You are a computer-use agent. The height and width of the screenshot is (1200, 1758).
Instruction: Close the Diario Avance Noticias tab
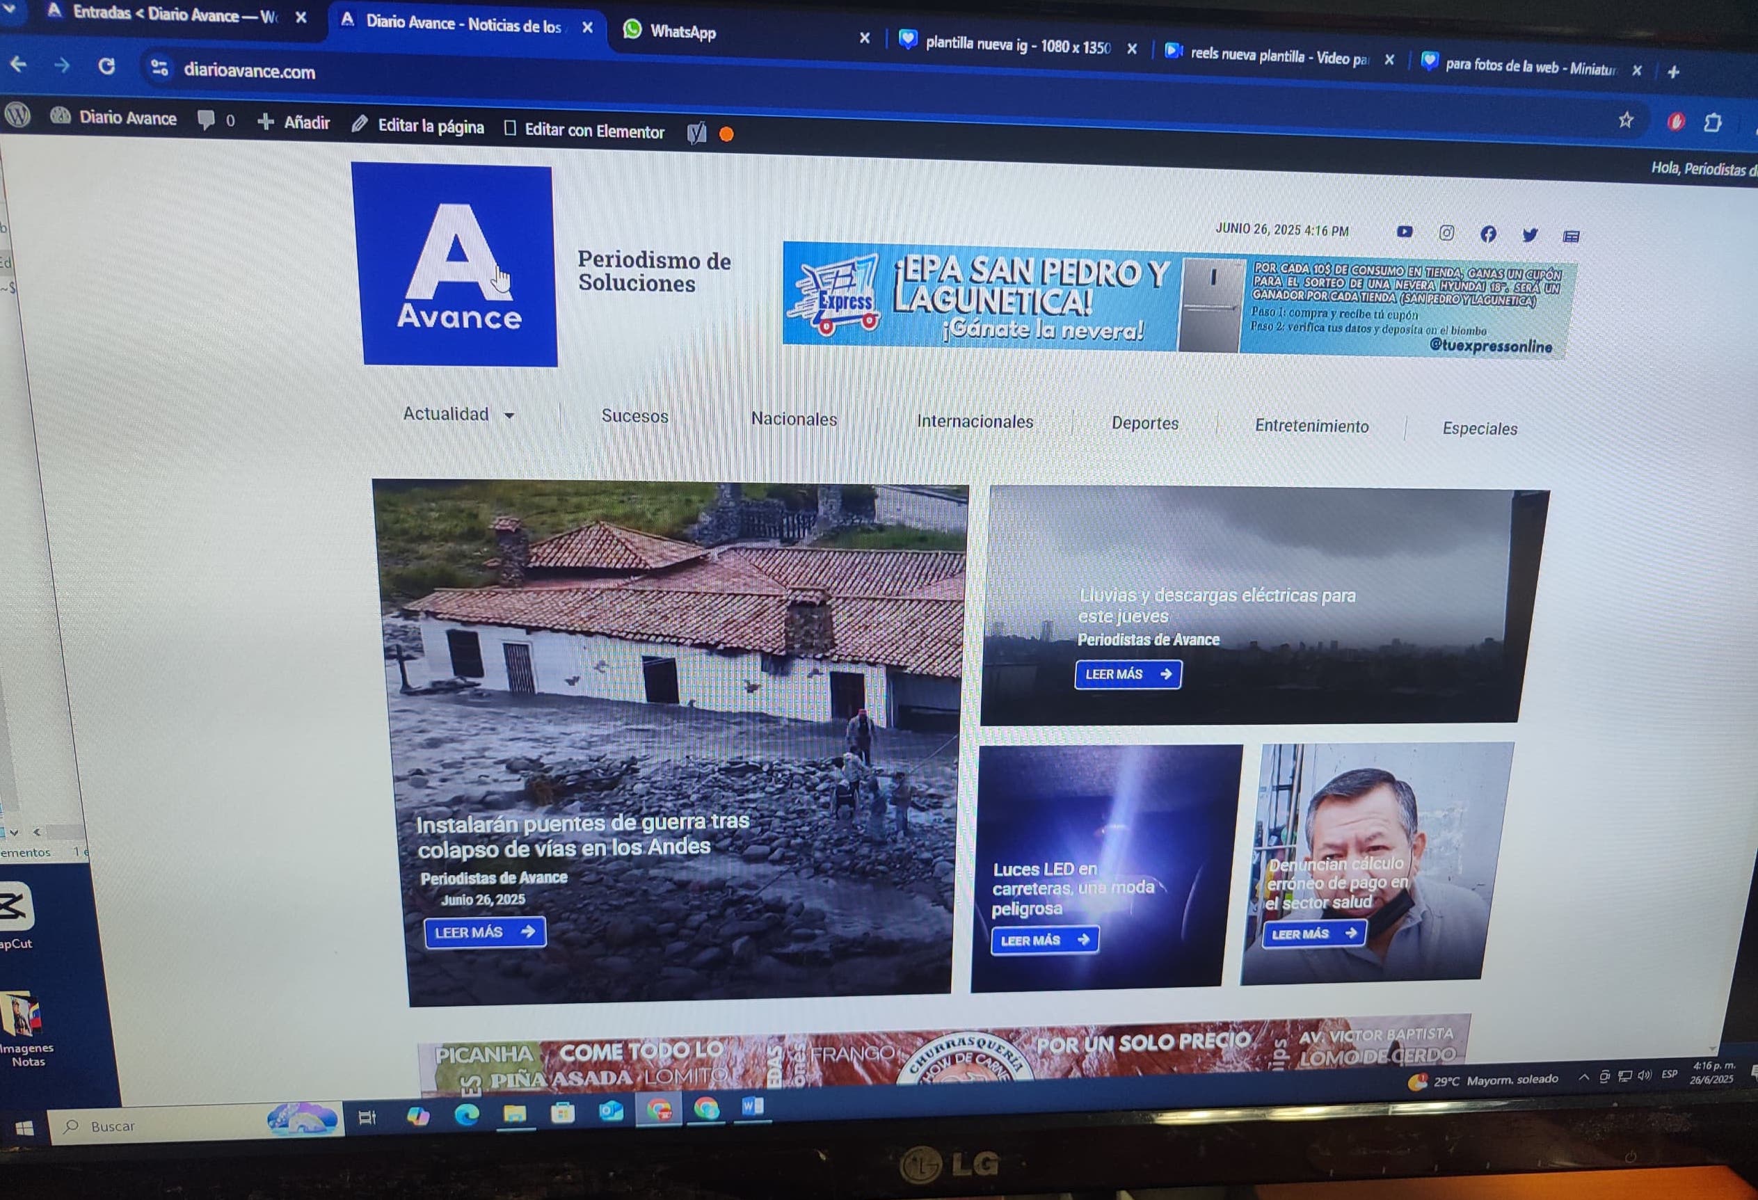[x=587, y=28]
